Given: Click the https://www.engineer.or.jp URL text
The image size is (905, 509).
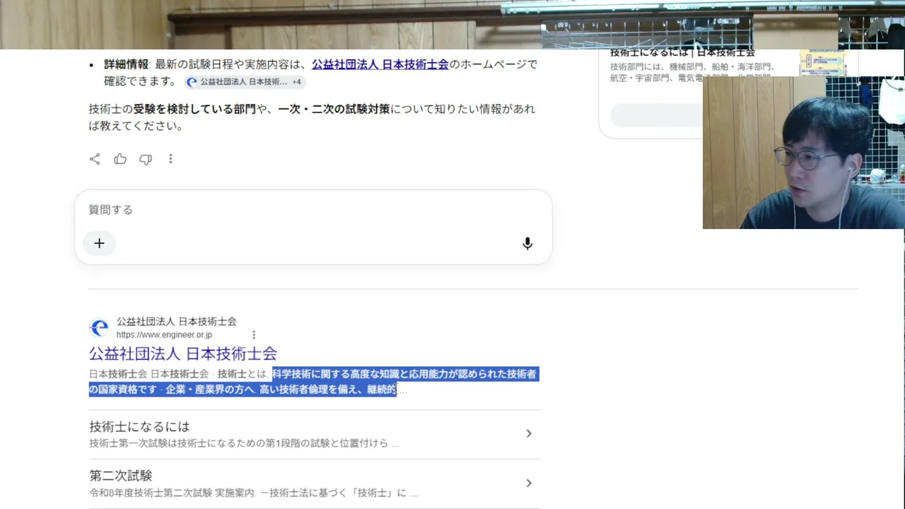Looking at the screenshot, I should [x=164, y=335].
